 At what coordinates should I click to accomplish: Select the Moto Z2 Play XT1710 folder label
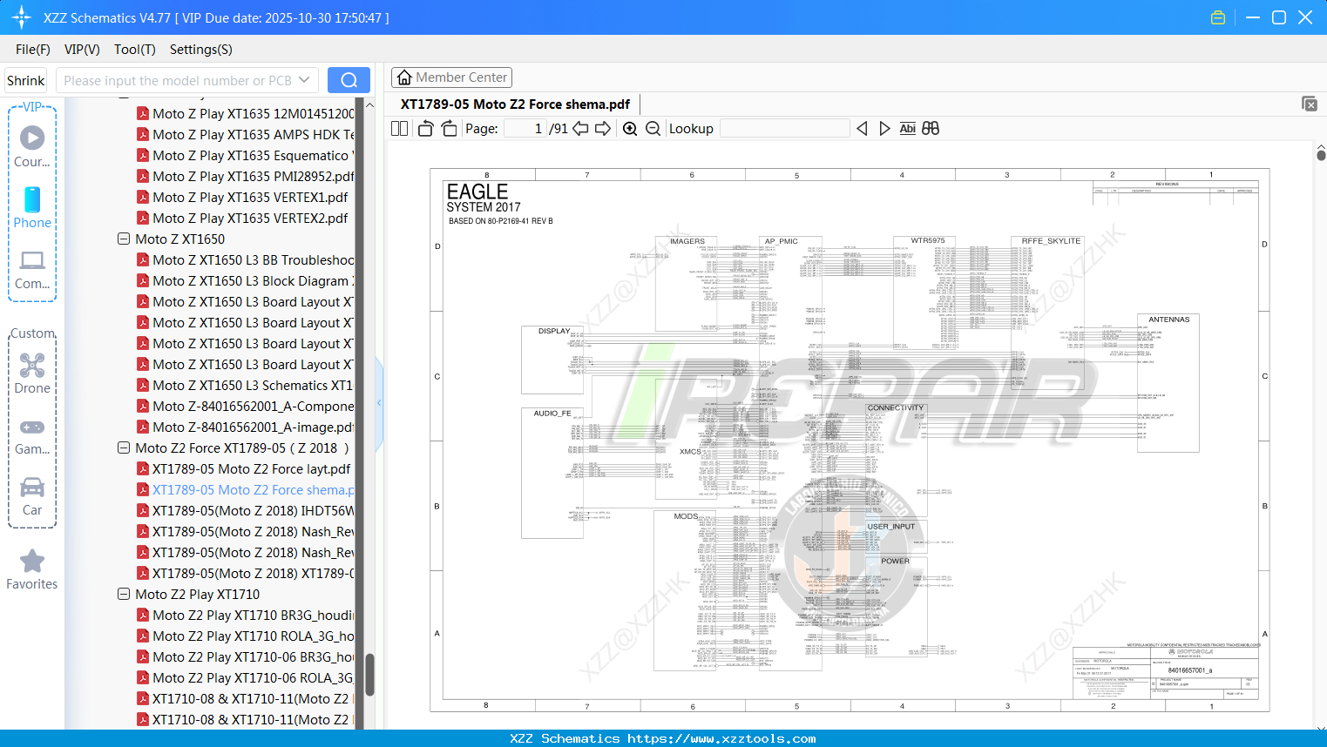(197, 594)
